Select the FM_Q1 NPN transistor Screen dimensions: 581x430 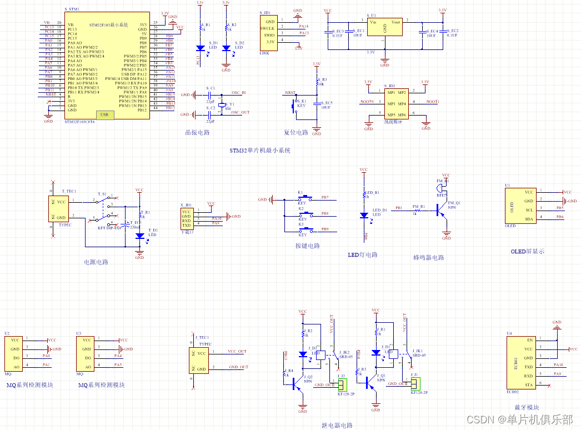click(442, 211)
